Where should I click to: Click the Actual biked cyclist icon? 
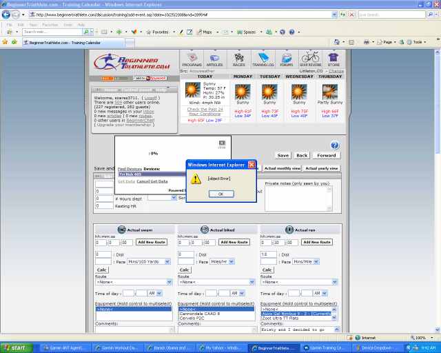click(205, 230)
